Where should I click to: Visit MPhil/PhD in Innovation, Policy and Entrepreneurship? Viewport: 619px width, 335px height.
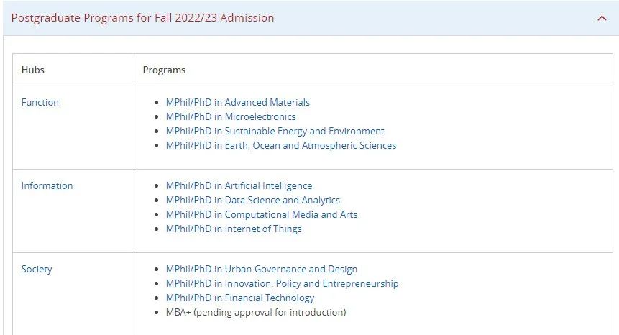pos(282,283)
